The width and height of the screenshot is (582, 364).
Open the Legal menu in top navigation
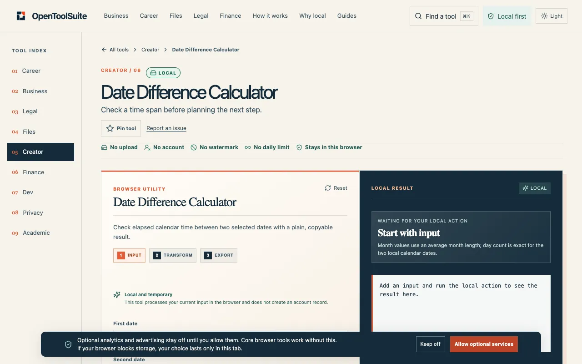[201, 16]
